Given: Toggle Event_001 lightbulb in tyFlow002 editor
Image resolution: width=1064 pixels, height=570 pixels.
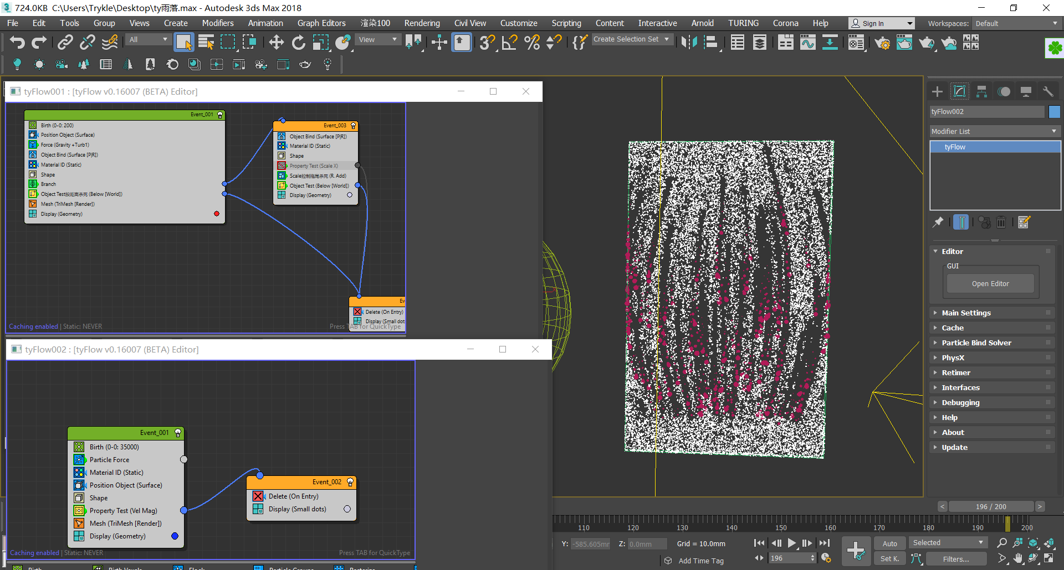Looking at the screenshot, I should point(178,433).
